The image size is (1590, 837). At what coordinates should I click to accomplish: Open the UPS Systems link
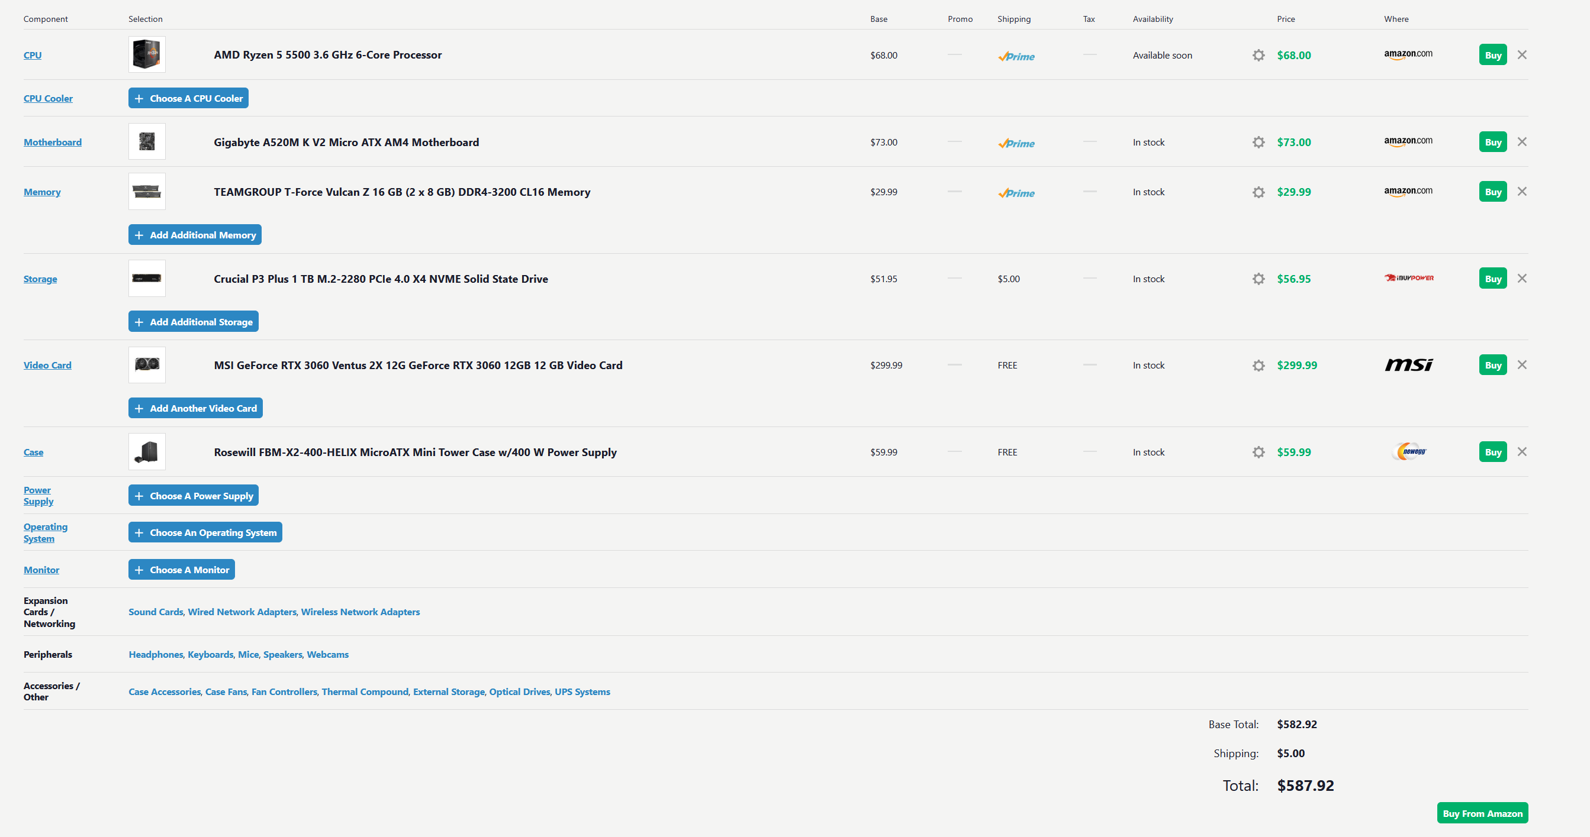(582, 691)
